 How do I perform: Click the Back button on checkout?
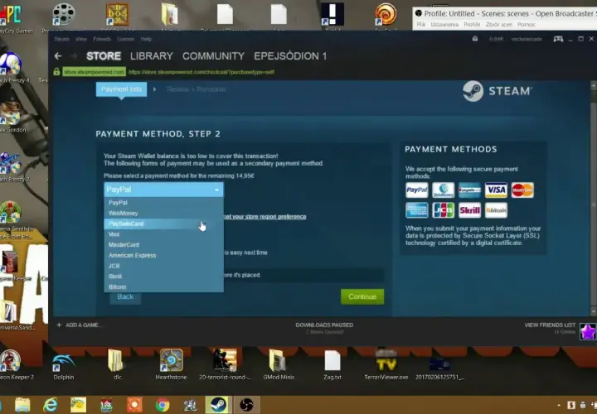click(125, 297)
